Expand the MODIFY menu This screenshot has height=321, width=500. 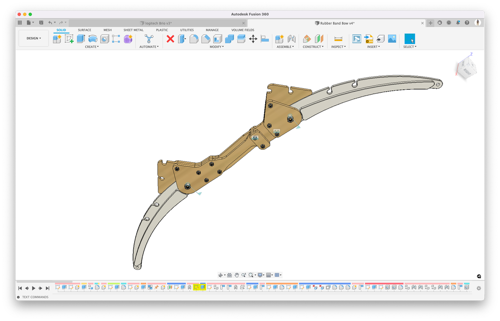coord(217,47)
